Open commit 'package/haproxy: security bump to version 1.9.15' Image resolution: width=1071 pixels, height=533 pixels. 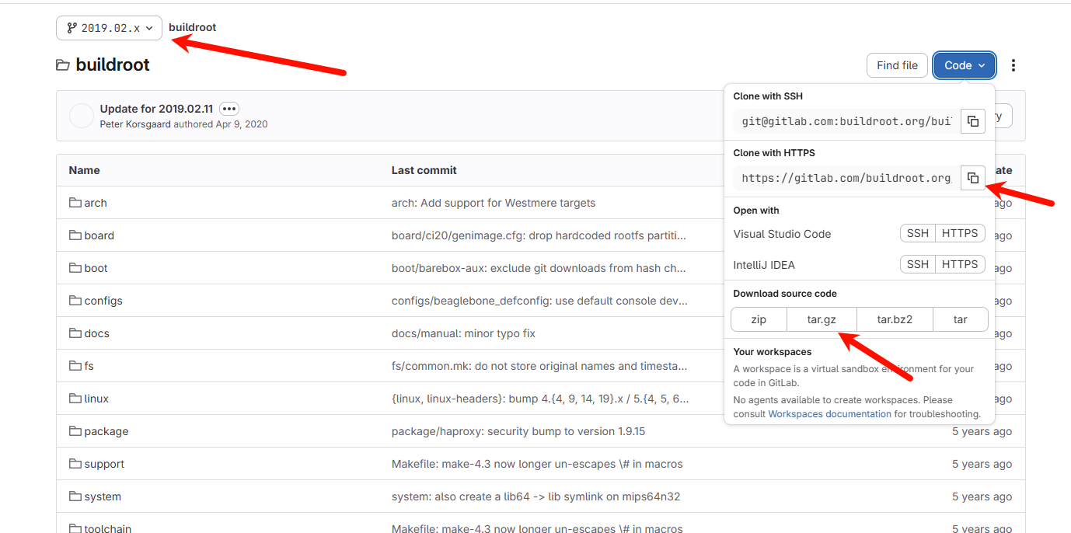[x=518, y=431]
